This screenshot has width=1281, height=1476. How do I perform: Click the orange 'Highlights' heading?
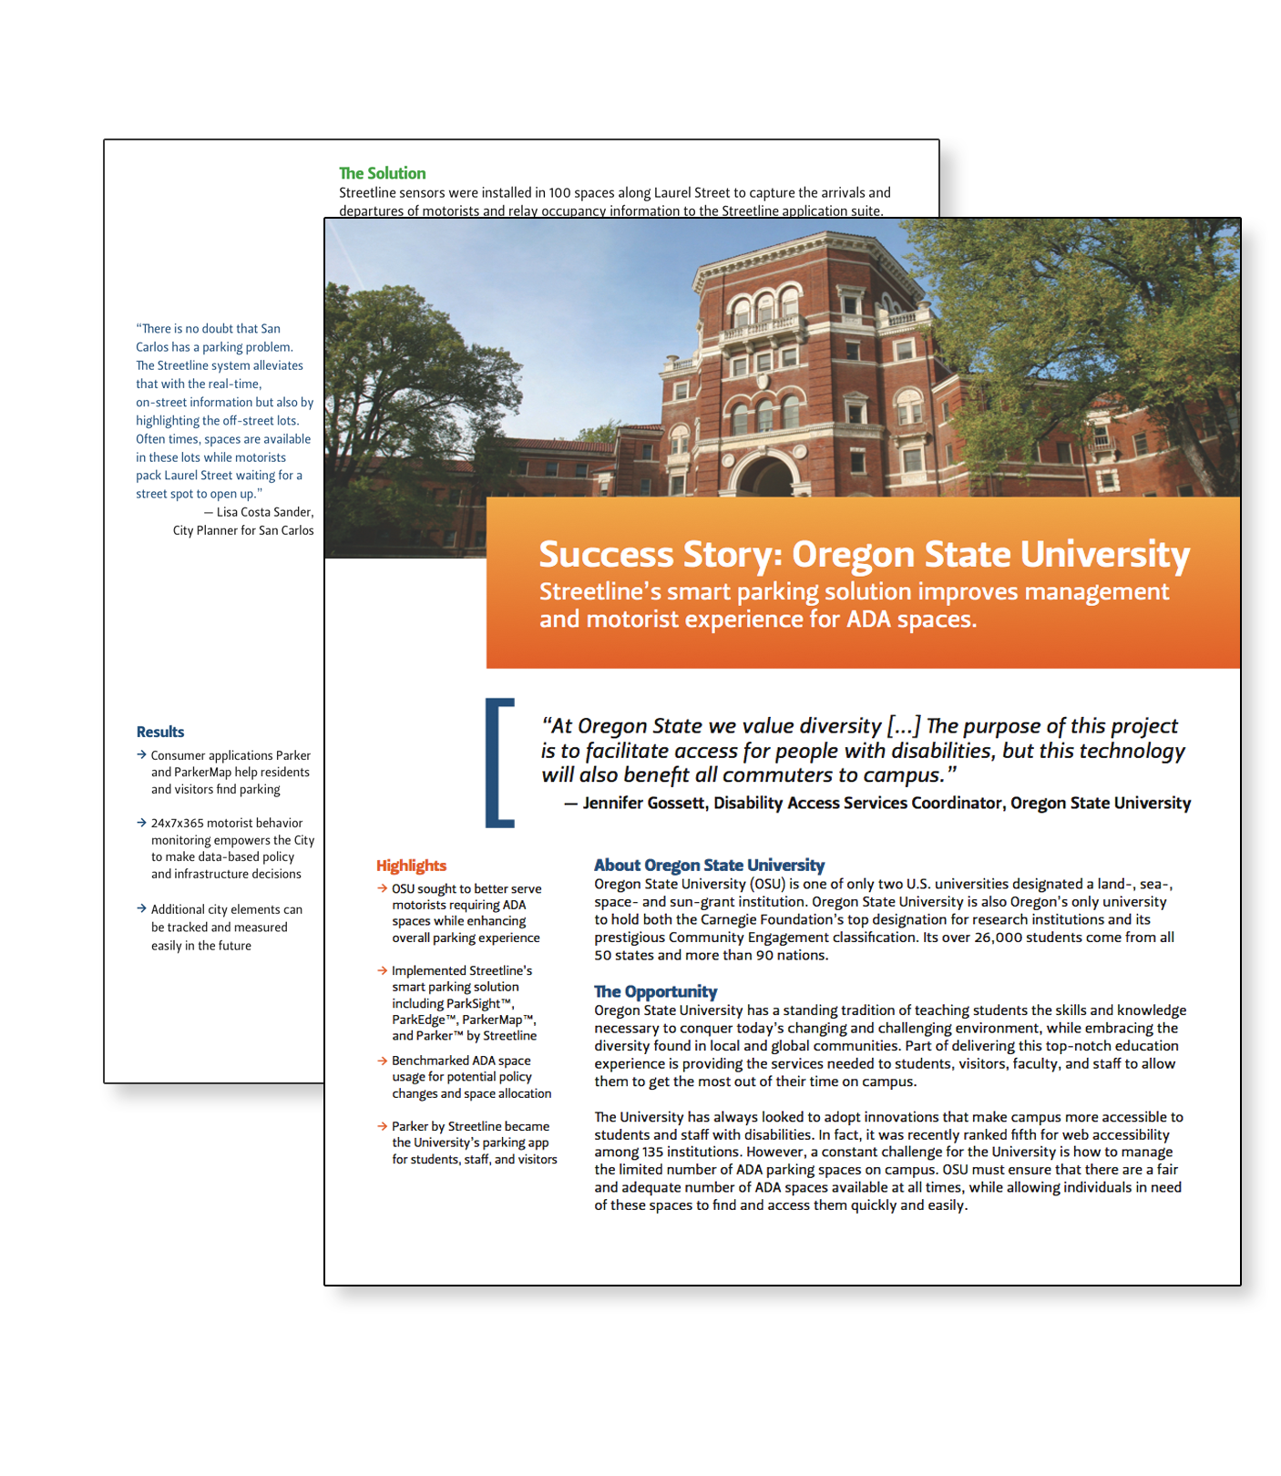coord(411,866)
